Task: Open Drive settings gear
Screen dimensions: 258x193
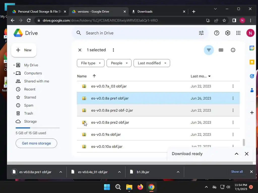Action: 228,33
